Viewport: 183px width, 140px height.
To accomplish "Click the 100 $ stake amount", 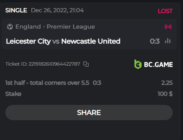I will pos(165,94).
